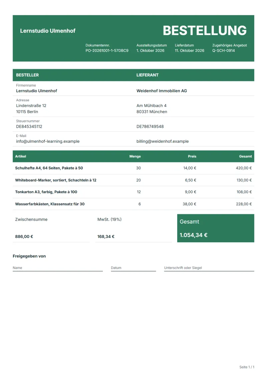Select document number PO-20261001-1-57DBC9

pyautogui.click(x=107, y=50)
